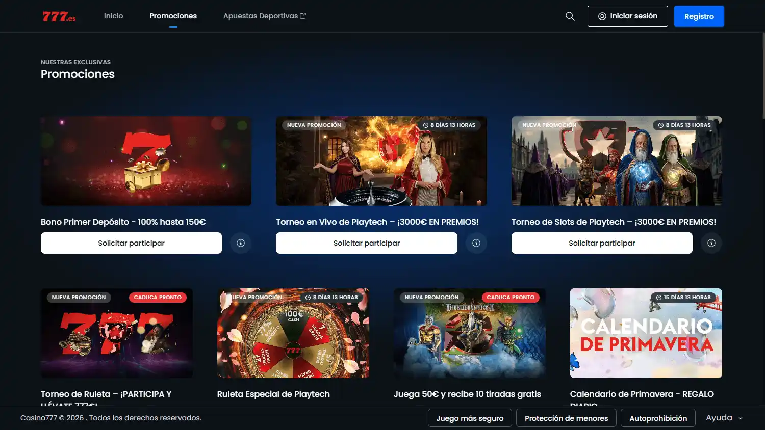765x430 pixels.
Task: Click the page's vertical scrollbar
Action: point(763,76)
